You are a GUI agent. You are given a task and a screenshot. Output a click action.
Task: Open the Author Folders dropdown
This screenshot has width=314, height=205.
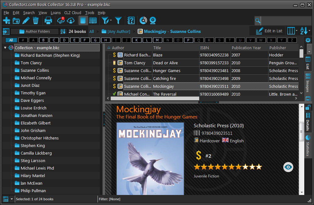point(35,31)
